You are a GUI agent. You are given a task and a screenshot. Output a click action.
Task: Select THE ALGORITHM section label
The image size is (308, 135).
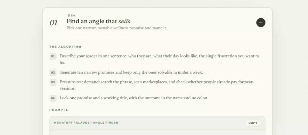pos(65,47)
